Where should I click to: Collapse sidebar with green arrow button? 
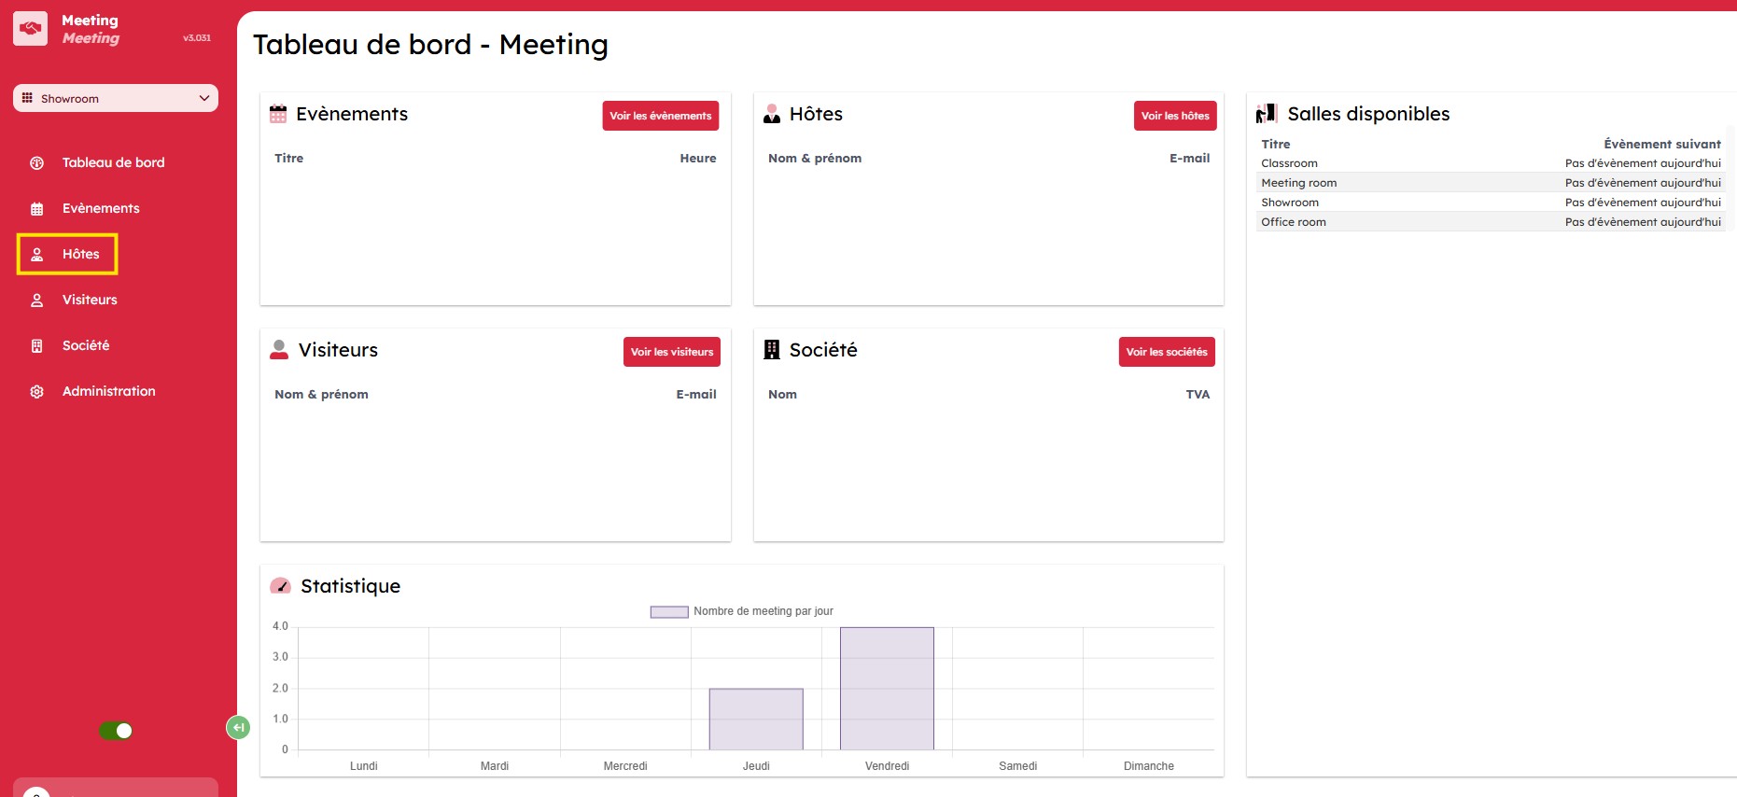tap(238, 727)
